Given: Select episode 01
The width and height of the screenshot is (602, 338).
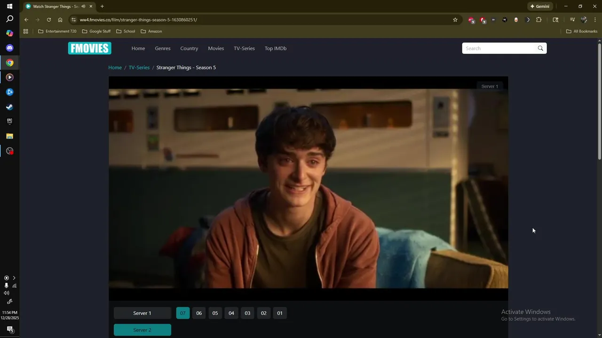Looking at the screenshot, I should (x=280, y=313).
